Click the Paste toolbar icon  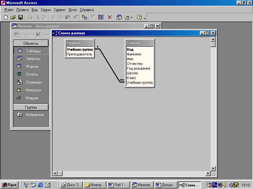[68, 17]
